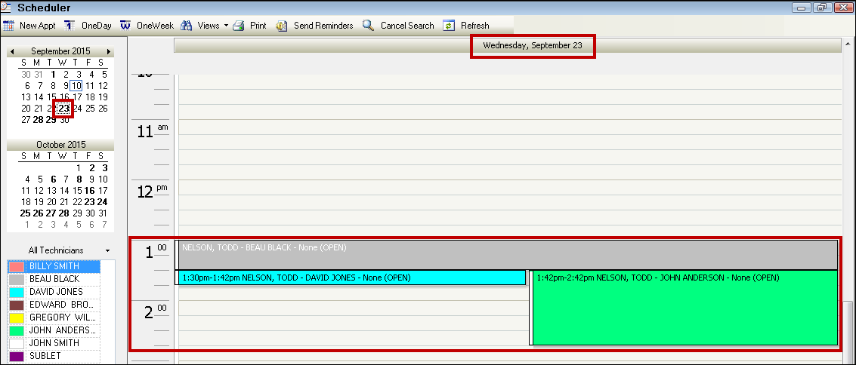Open the Beau Black gray appointment
Screen dimensions: 856x365
tap(506, 255)
